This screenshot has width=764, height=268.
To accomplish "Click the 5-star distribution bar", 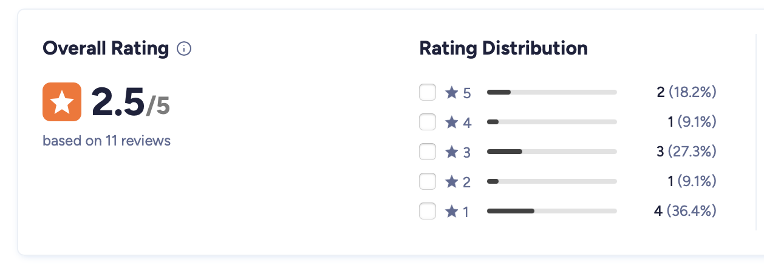I will [551, 93].
